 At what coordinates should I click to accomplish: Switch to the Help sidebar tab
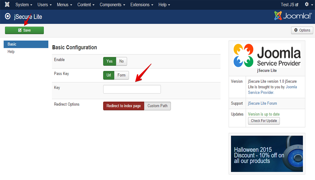(x=11, y=52)
